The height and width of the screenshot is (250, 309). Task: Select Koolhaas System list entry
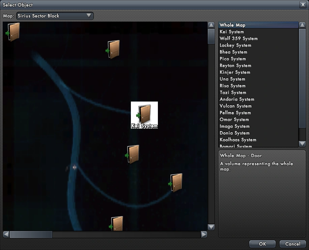tap(258, 140)
